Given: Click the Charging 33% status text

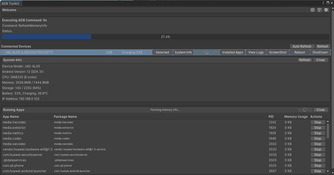Looking at the screenshot, I should click(x=132, y=52).
